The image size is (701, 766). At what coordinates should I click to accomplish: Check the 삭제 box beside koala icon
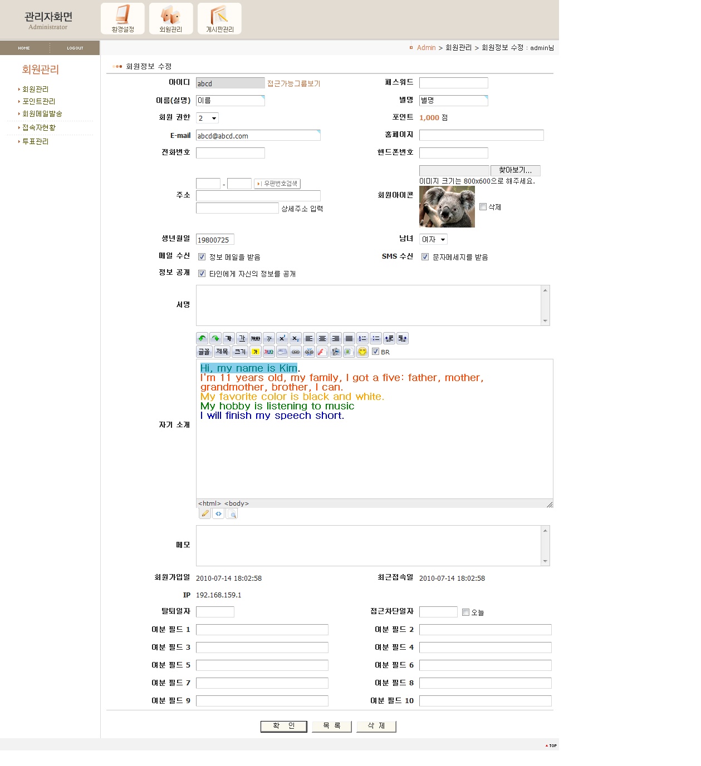coord(483,207)
